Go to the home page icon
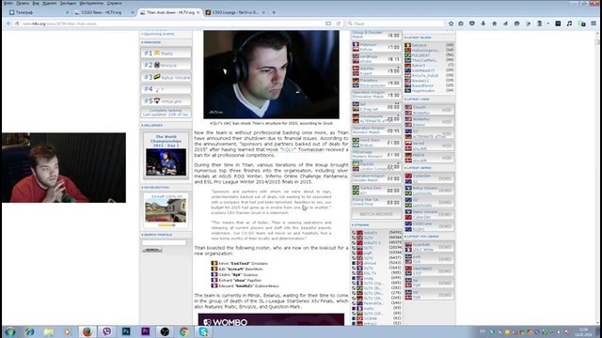 494,23
